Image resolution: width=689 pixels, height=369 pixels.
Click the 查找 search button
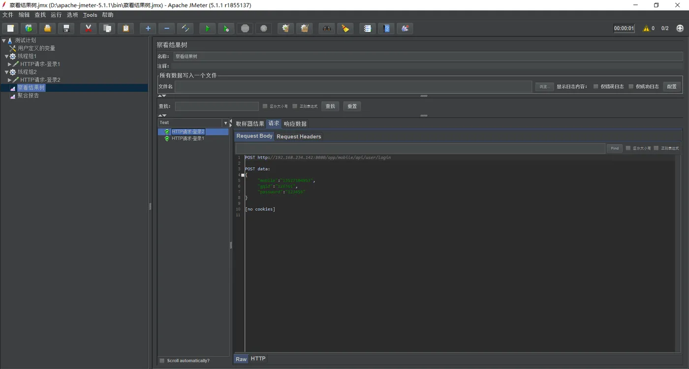(x=330, y=106)
